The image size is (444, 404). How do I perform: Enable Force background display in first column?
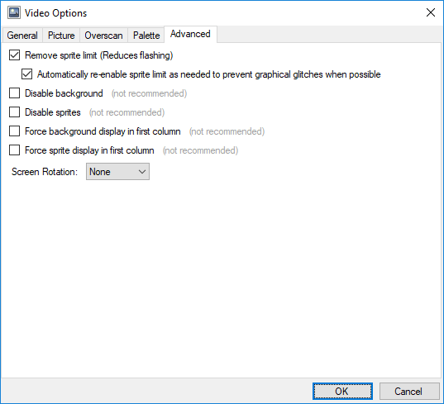(14, 131)
